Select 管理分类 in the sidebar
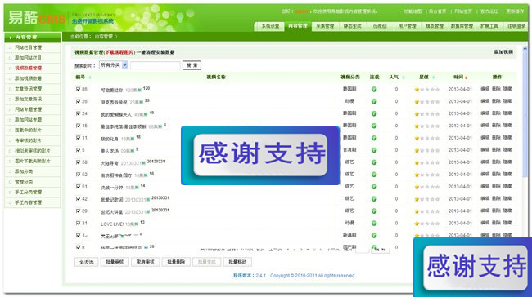The image size is (532, 297). [x=24, y=182]
